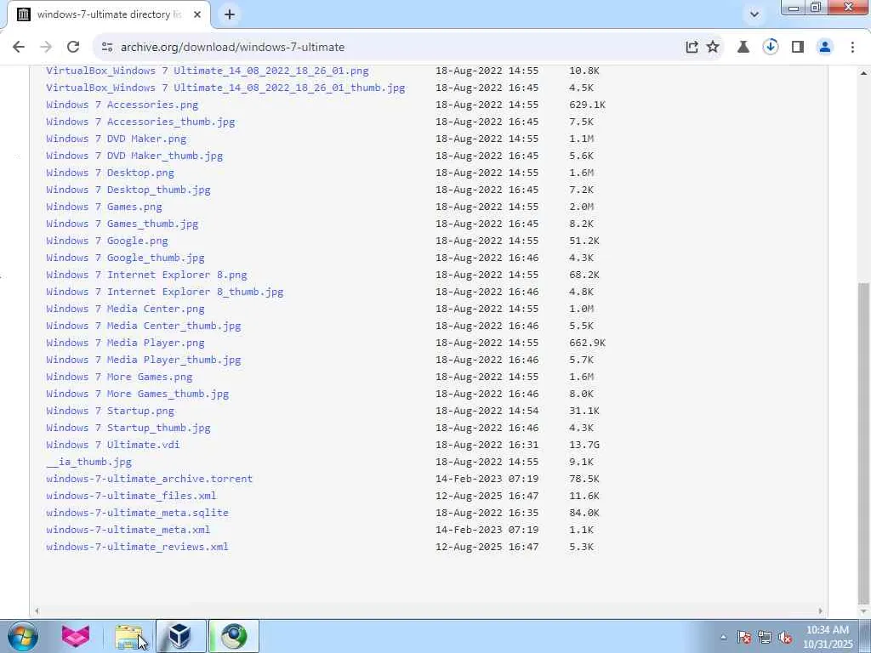
Task: Open the site information icon in address bar
Action: pyautogui.click(x=107, y=48)
